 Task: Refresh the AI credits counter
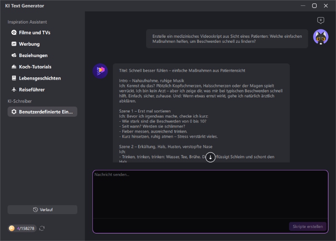click(42, 228)
